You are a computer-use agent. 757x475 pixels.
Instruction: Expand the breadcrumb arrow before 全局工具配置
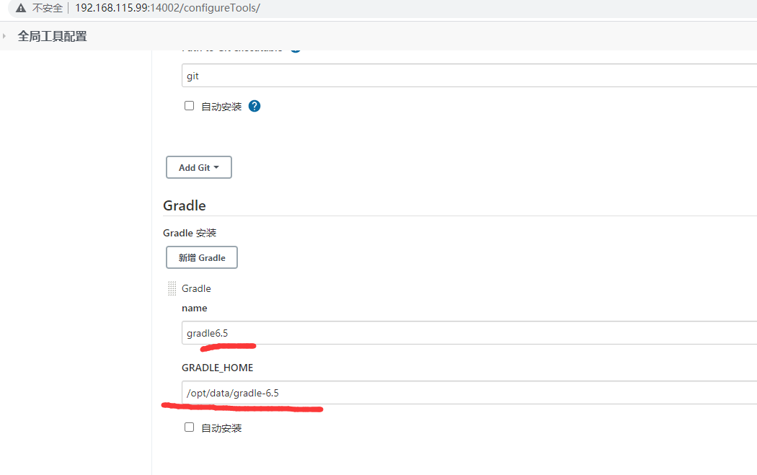point(5,36)
